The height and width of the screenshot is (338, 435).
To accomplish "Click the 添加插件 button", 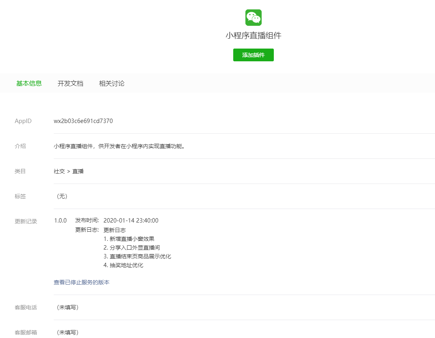I will tap(253, 55).
